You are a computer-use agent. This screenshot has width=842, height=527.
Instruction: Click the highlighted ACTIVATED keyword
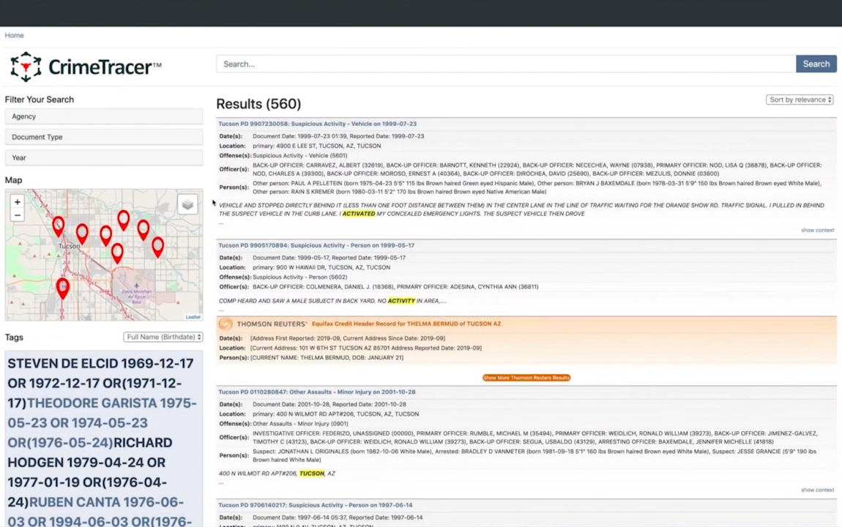pos(359,214)
